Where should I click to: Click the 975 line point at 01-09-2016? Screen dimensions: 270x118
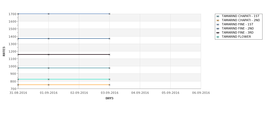click(48, 68)
